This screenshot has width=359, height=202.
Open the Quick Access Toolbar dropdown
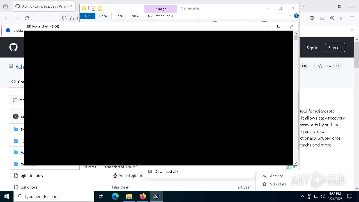105,9
